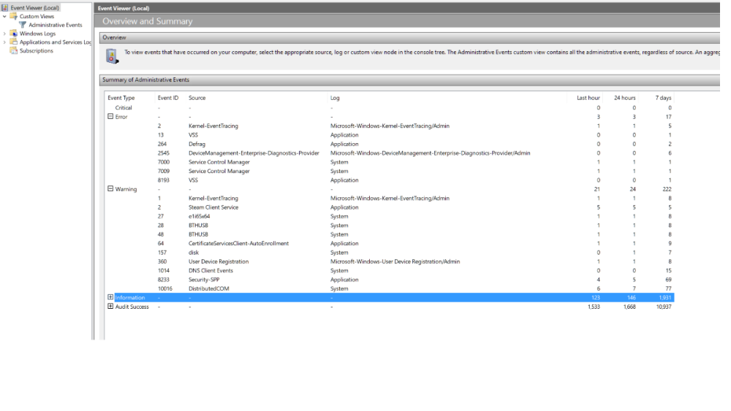Select the Steam Client Service warning row

pyautogui.click(x=390, y=207)
